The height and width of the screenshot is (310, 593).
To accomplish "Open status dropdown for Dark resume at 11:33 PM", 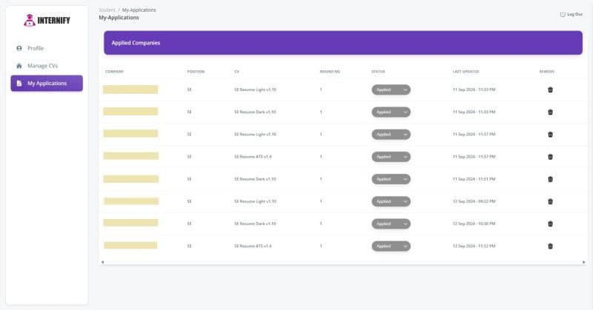I will point(391,112).
